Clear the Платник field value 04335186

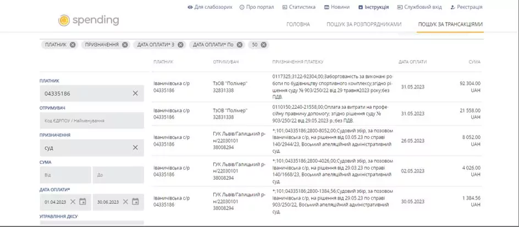(135, 93)
